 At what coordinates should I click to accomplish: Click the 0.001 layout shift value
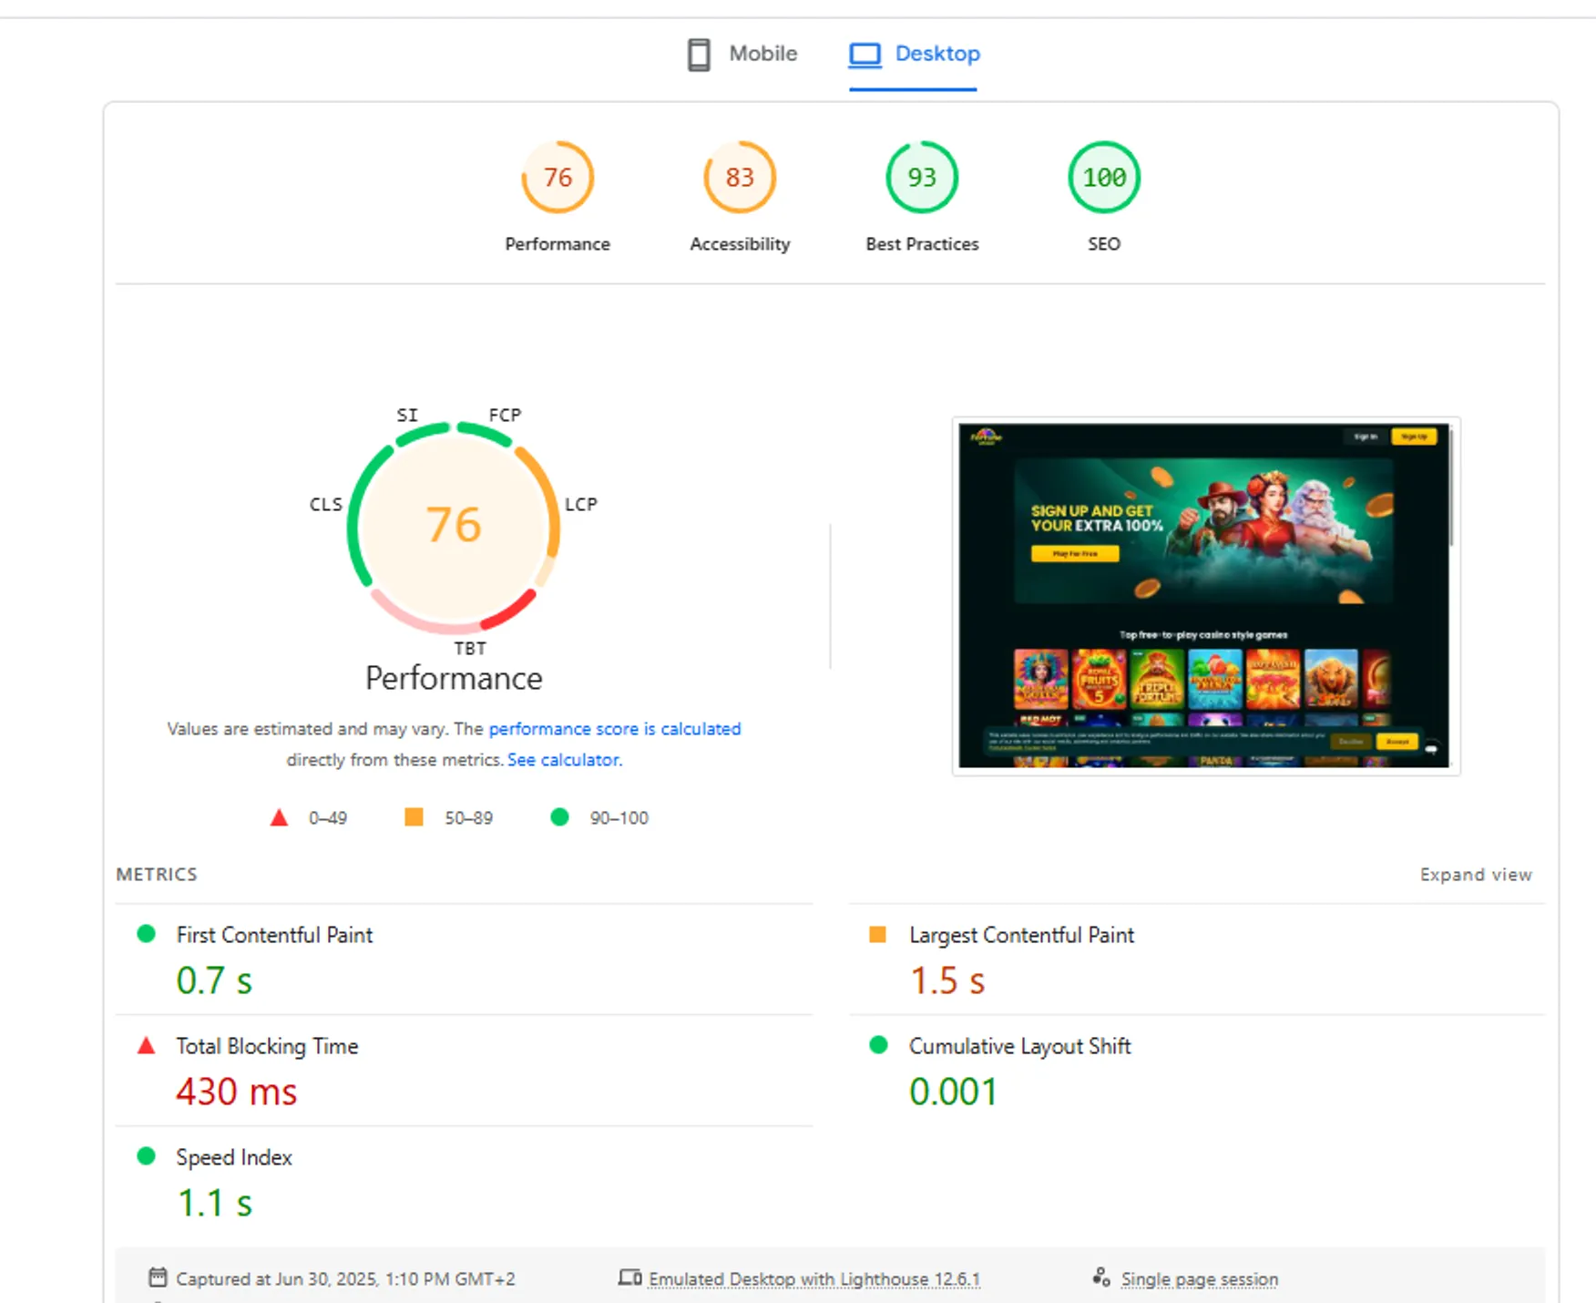[953, 1092]
